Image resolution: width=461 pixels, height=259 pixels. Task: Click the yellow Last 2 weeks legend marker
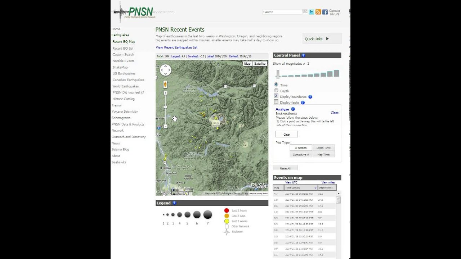(x=227, y=221)
